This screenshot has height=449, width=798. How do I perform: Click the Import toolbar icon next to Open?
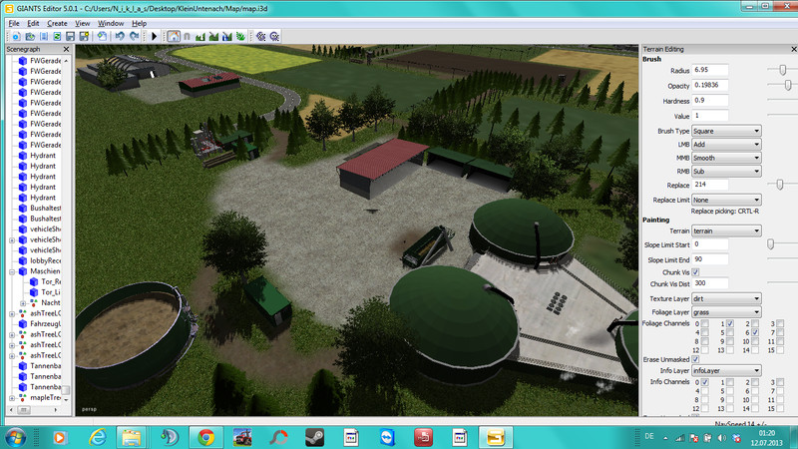(44, 36)
